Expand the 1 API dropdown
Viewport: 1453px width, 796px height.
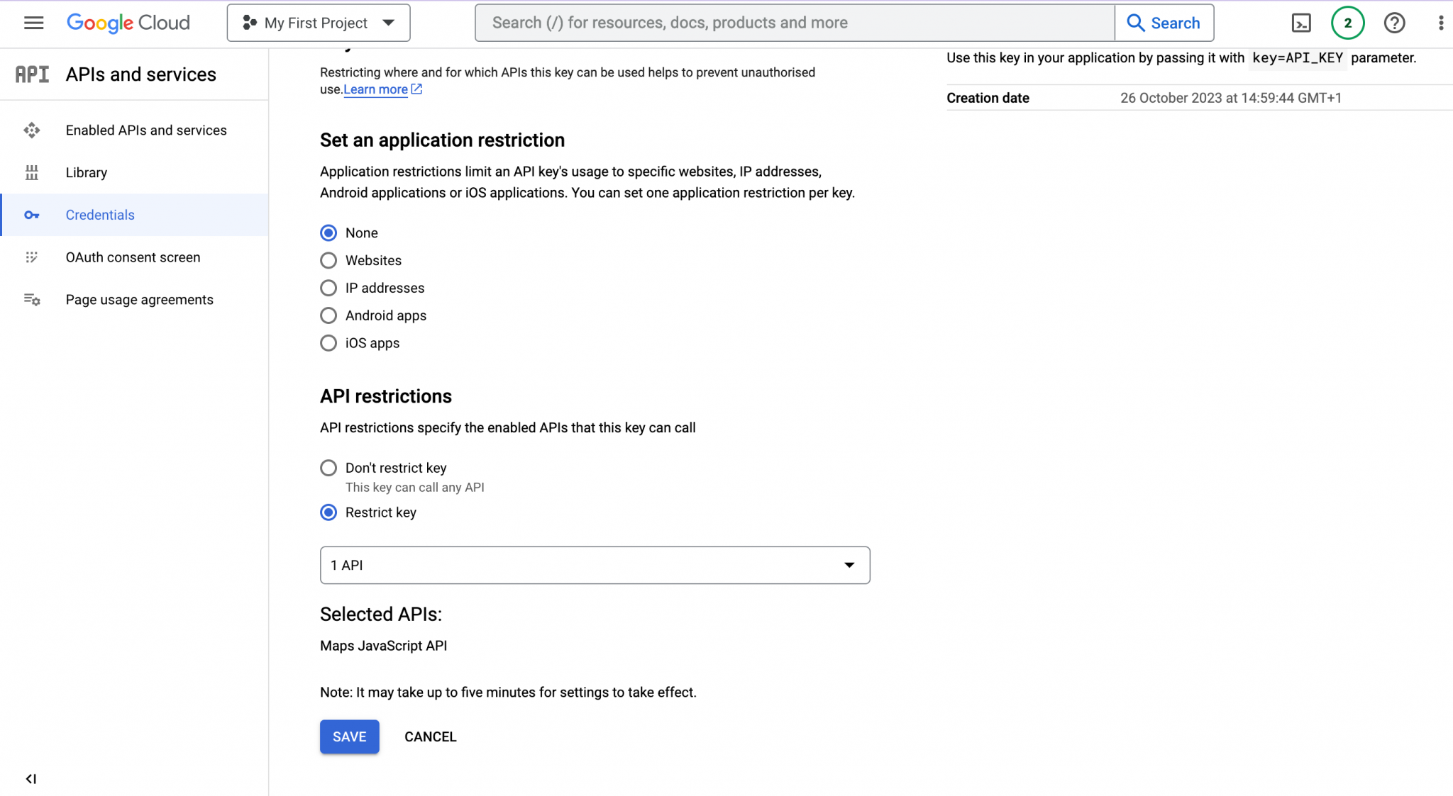(595, 565)
